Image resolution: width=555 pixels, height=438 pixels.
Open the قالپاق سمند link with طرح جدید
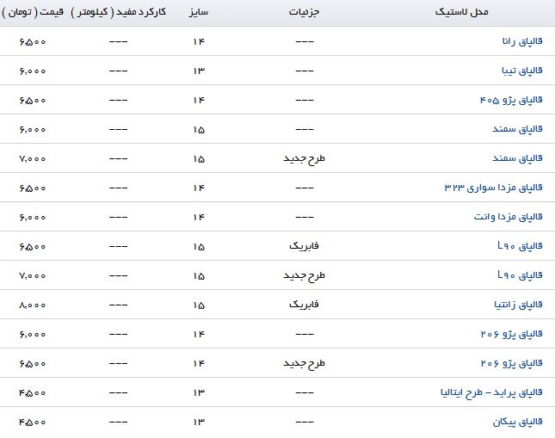tap(517, 158)
